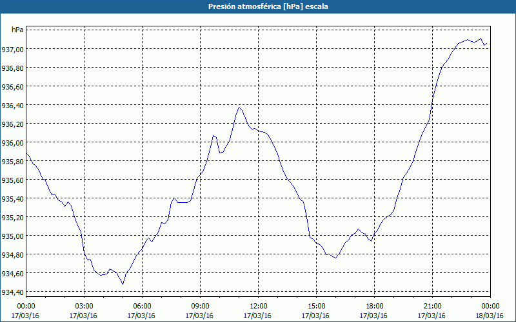
Task: Select the 18:00 time axis label
Action: 375,306
